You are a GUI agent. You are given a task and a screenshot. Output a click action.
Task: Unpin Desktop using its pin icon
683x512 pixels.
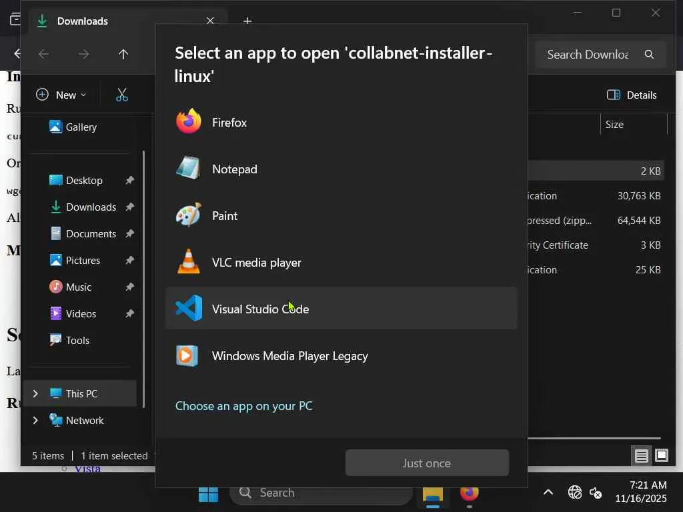pos(129,180)
